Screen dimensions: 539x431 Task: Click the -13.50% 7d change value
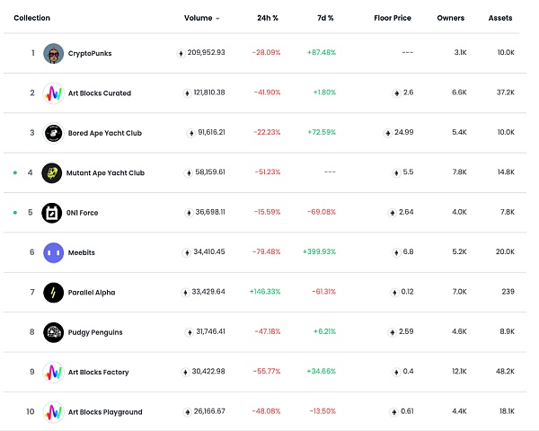[x=323, y=411]
